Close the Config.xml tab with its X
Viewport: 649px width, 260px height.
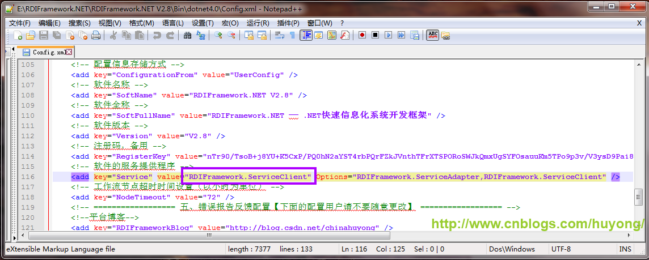(x=69, y=52)
